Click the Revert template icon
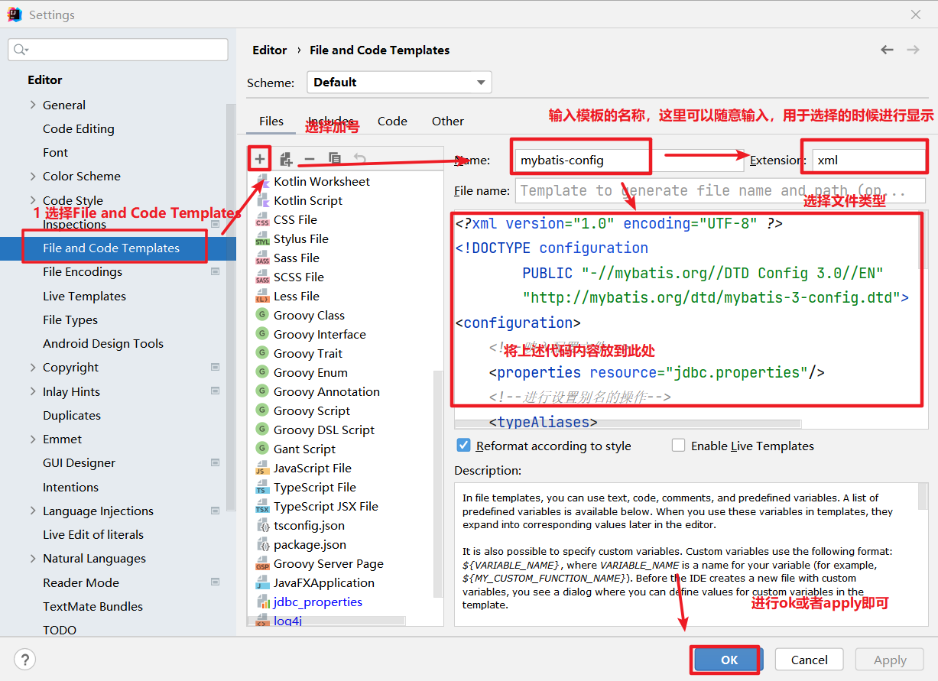The height and width of the screenshot is (681, 938). [359, 159]
